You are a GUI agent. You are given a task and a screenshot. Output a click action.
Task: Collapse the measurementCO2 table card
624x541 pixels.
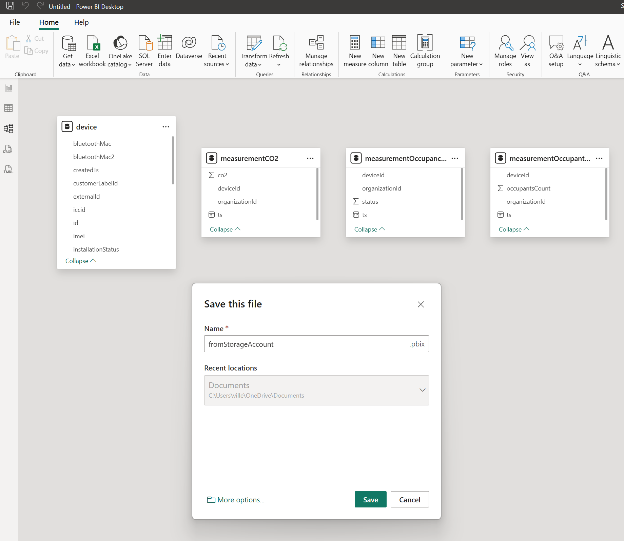click(225, 229)
